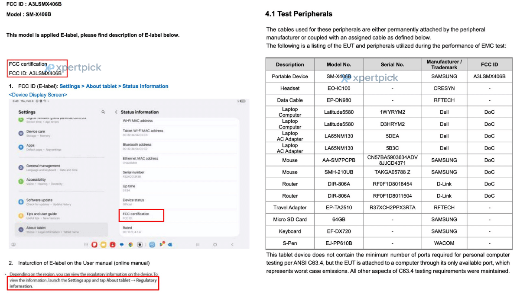Click the 'EP-TA2510' model cell
The height and width of the screenshot is (294, 520).
coord(339,208)
